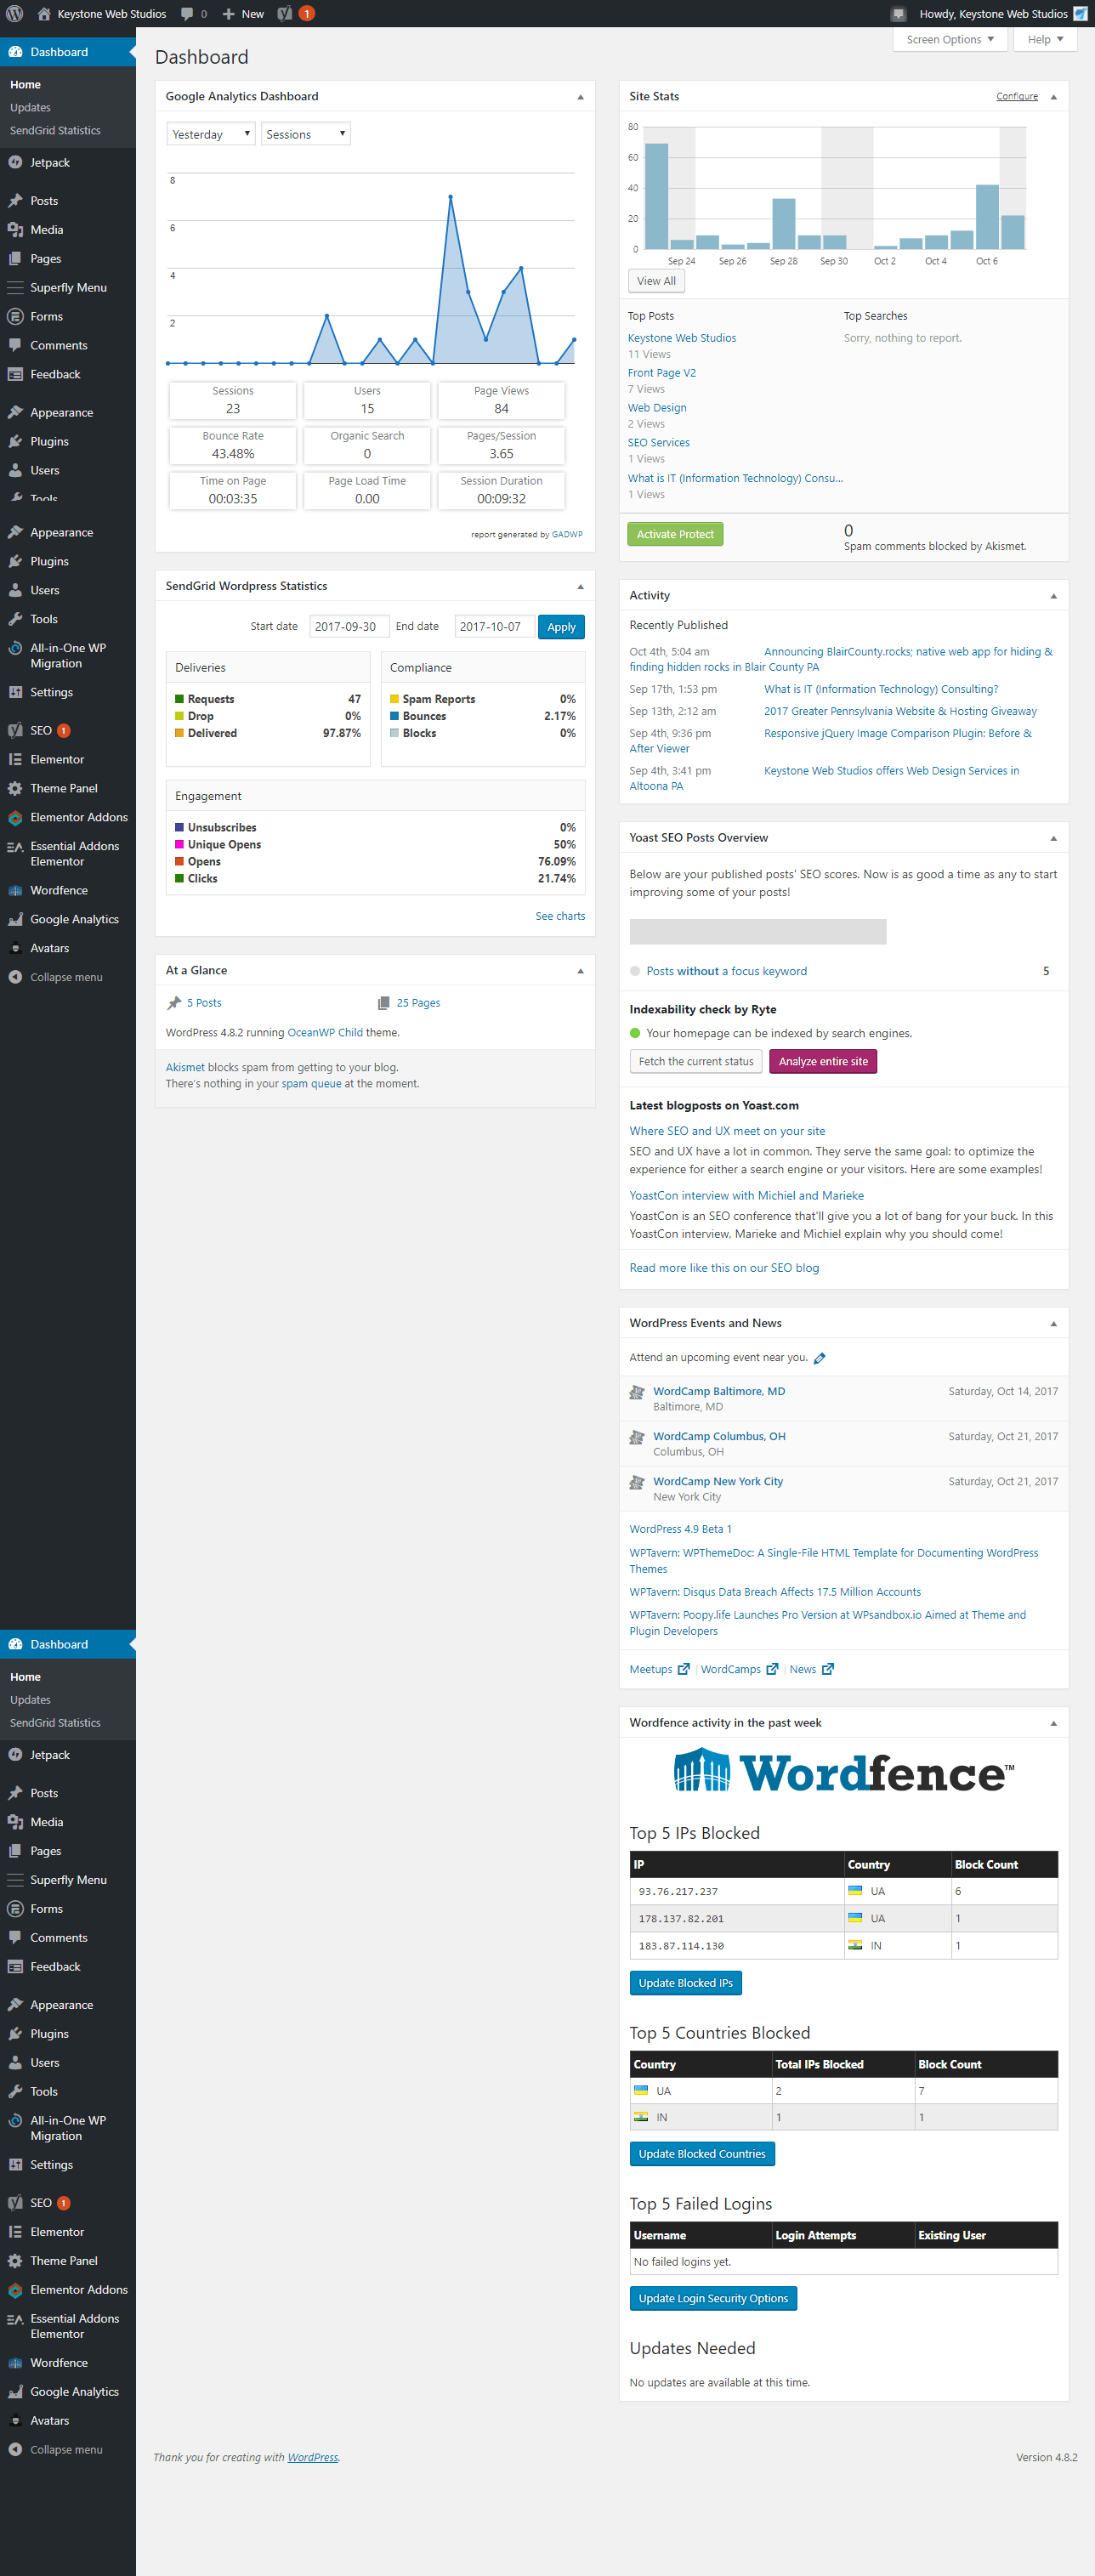The width and height of the screenshot is (1095, 2576).
Task: Click the New menu in admin bar
Action: point(243,14)
